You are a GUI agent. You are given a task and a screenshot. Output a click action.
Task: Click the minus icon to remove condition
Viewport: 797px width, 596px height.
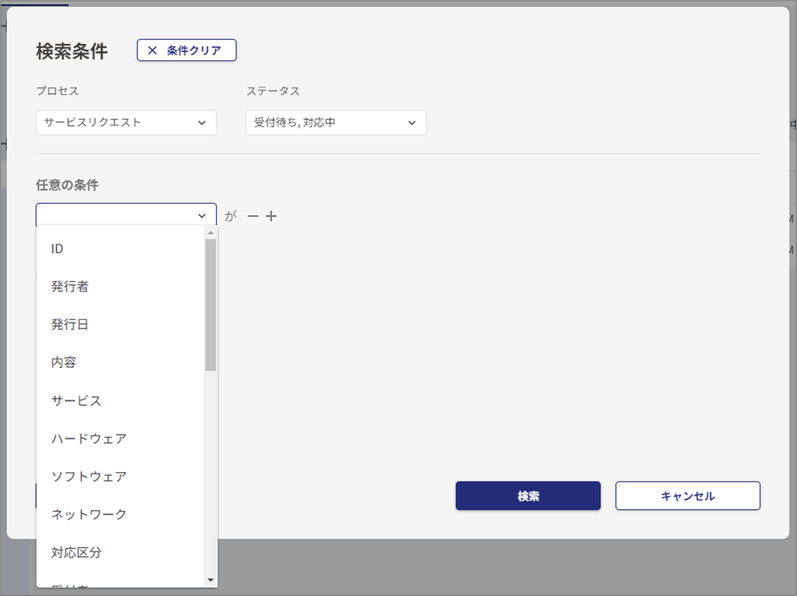click(x=253, y=216)
